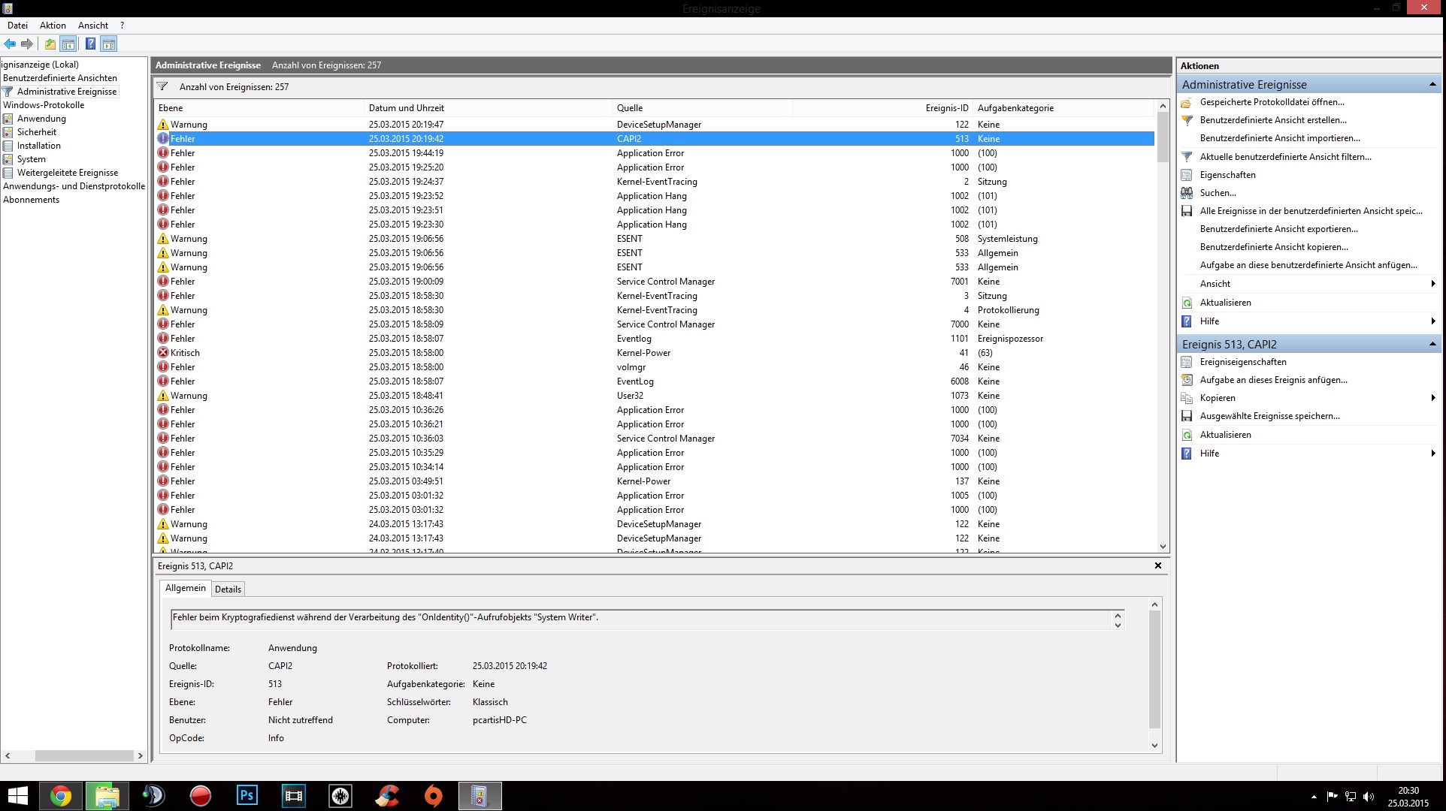Click the blue help toolbar icon
The width and height of the screenshot is (1446, 811).
90,44
